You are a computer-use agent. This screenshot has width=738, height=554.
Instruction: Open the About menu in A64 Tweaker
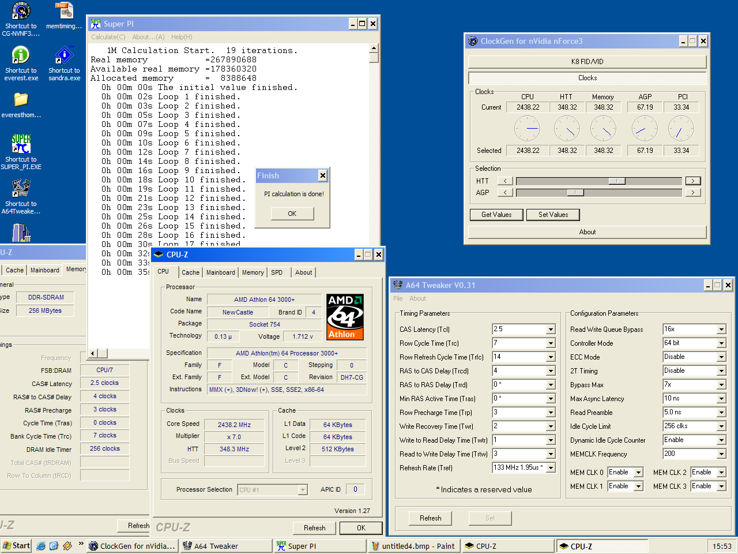point(418,298)
